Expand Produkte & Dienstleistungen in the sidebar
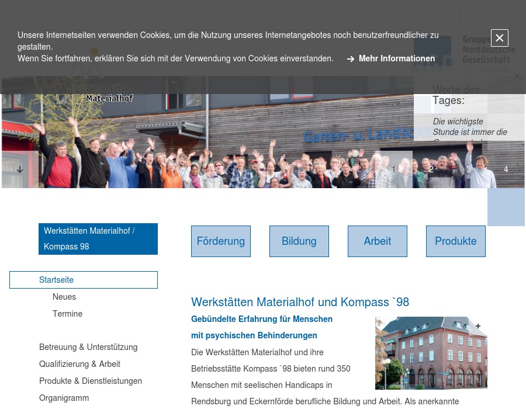This screenshot has width=526, height=409. click(91, 381)
